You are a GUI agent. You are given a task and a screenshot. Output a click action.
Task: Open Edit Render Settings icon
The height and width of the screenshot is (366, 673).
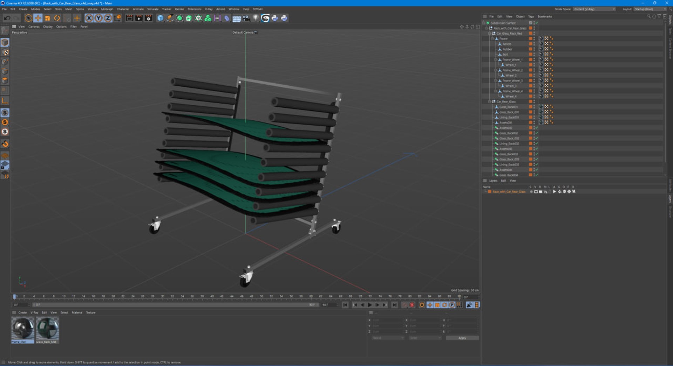[x=148, y=18]
